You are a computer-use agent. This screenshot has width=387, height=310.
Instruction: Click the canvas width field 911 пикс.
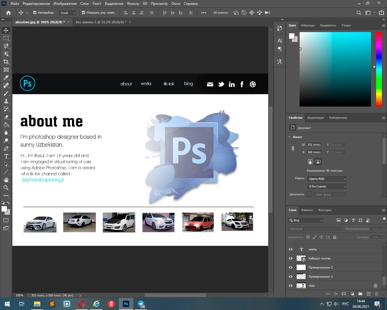(314, 144)
